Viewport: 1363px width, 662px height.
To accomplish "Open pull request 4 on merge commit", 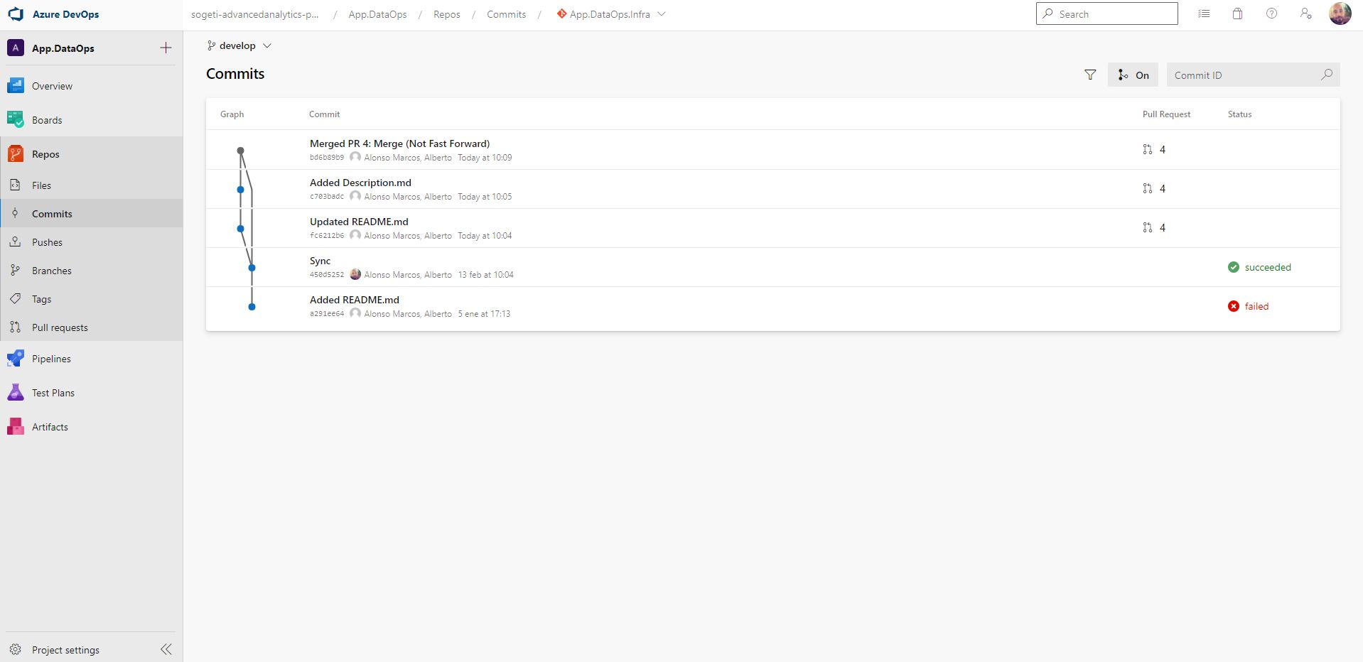I will click(1154, 149).
